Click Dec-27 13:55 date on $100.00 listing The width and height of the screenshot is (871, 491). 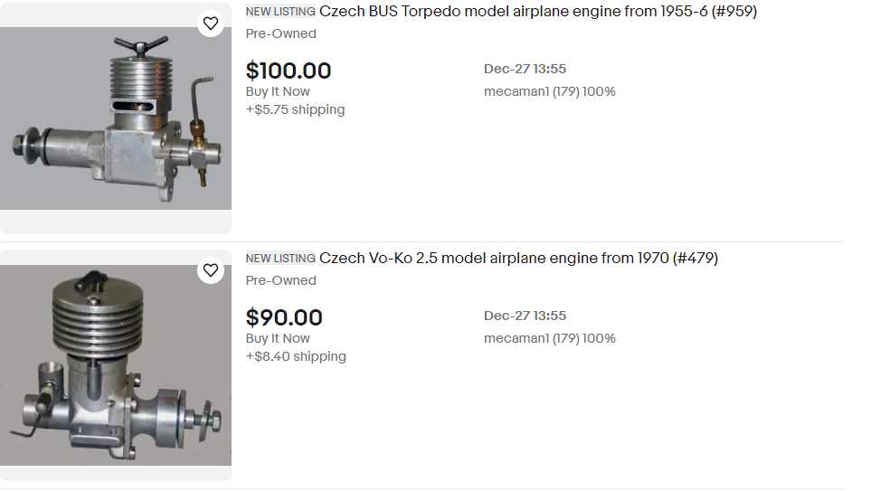pyautogui.click(x=525, y=69)
